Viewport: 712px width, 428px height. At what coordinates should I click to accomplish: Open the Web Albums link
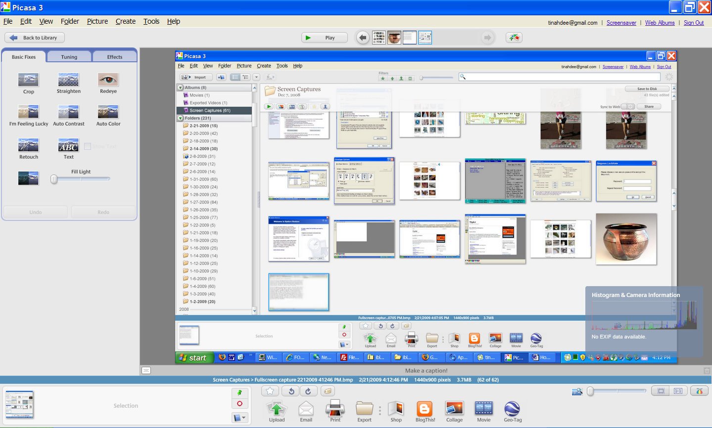(660, 23)
